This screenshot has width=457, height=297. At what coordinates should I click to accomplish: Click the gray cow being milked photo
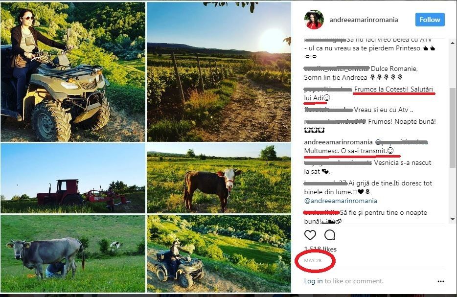point(73,253)
